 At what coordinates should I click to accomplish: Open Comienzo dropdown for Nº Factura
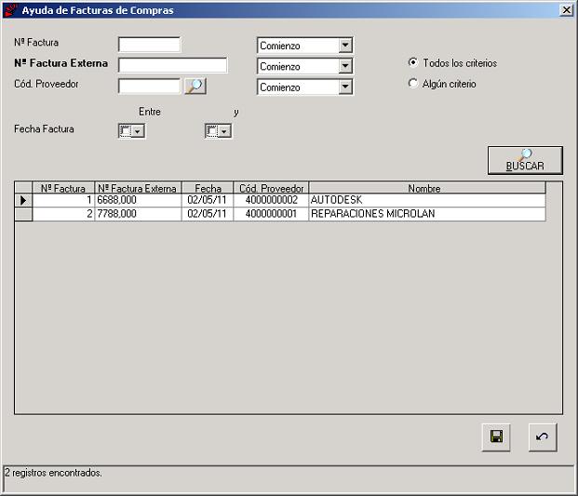345,46
